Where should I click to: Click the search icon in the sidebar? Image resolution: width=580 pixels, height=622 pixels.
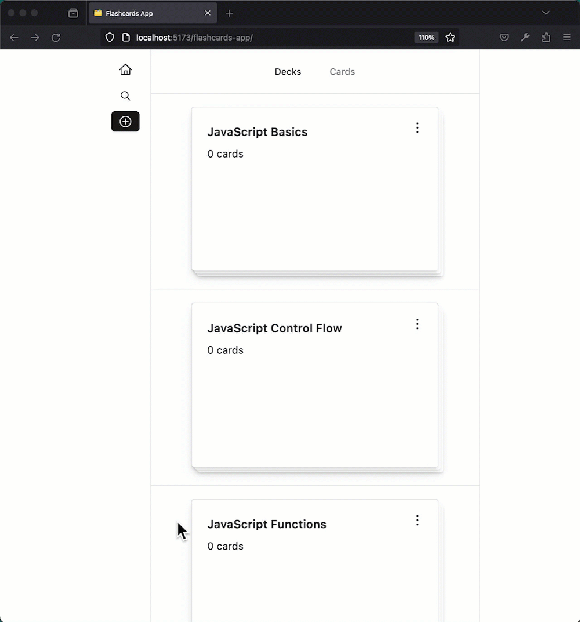125,96
